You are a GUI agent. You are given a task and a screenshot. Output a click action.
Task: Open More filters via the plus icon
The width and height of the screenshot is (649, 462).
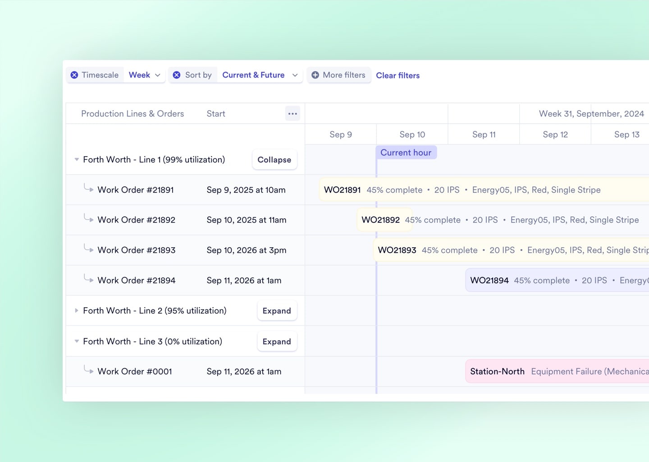tap(315, 75)
